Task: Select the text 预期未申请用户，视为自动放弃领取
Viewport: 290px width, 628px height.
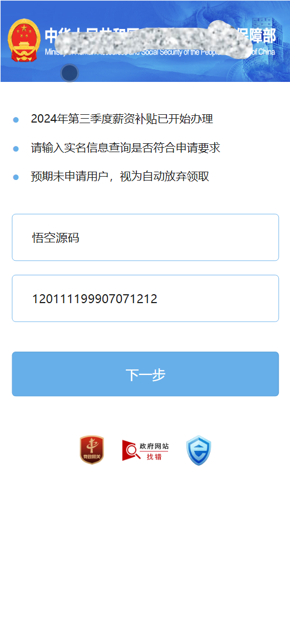Action: (x=120, y=177)
